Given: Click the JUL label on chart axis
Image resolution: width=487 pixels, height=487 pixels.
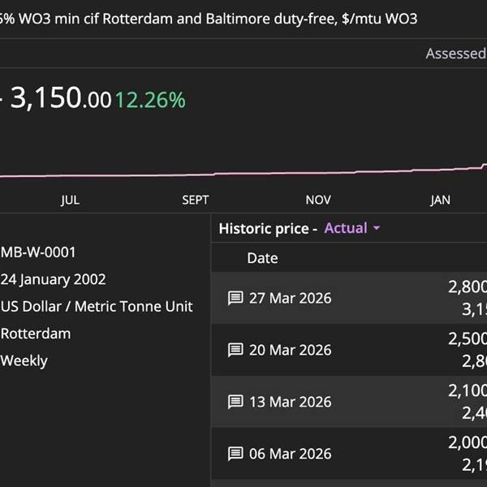Looking at the screenshot, I should (70, 200).
